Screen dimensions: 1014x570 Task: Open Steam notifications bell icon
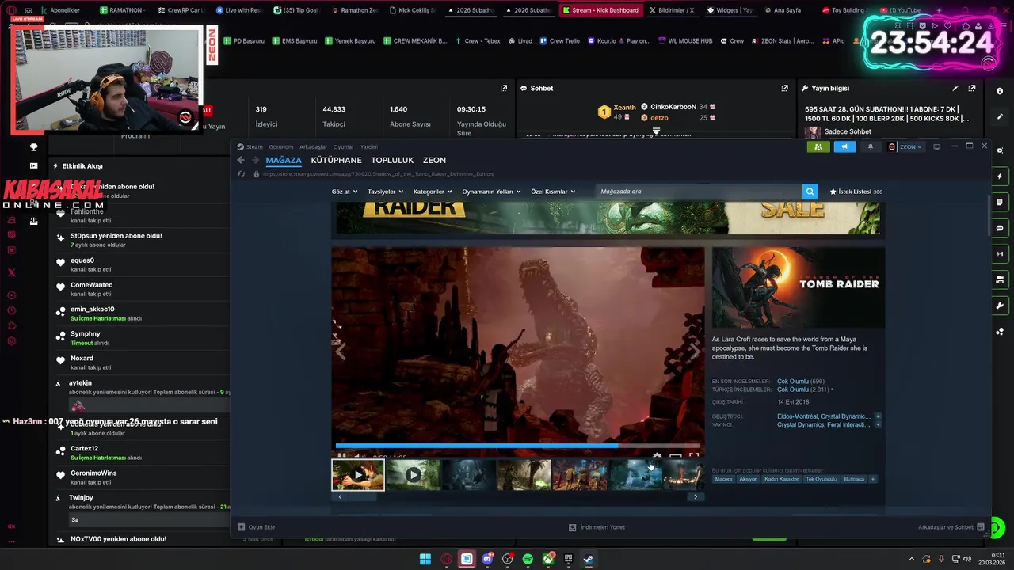870,146
